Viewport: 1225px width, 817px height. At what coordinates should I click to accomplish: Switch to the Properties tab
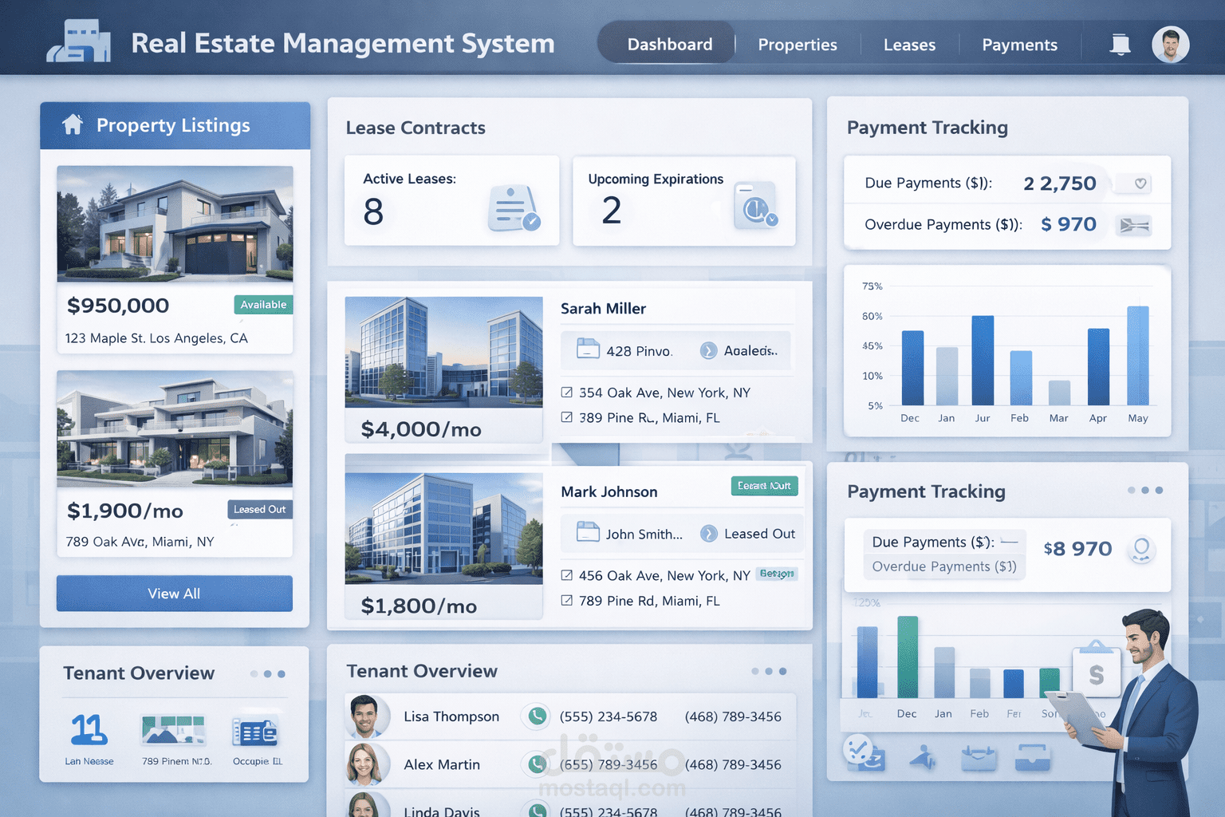[x=798, y=45]
